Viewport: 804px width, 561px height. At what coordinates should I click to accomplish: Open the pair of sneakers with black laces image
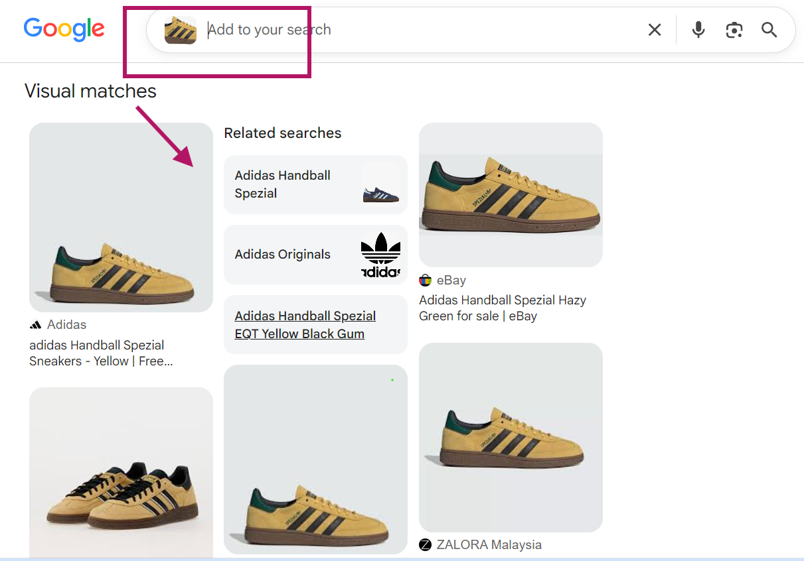(x=121, y=473)
